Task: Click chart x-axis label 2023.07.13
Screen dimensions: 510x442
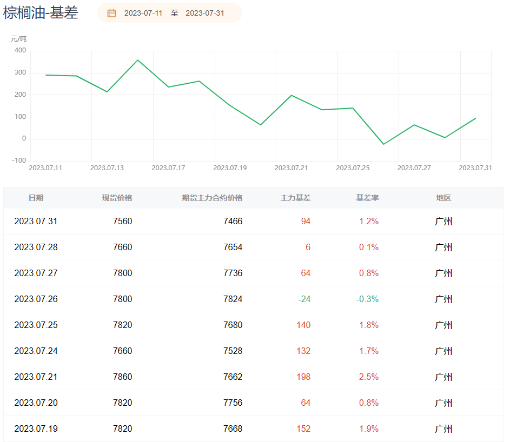Action: [x=107, y=168]
